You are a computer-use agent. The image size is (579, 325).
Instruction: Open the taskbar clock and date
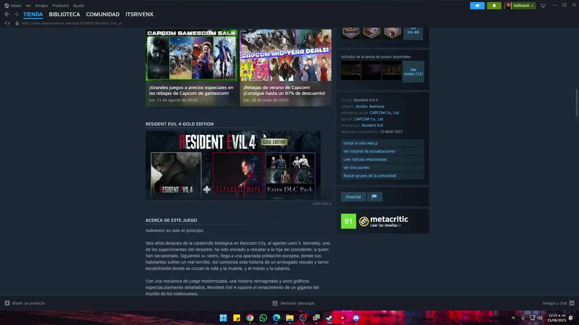tap(557, 318)
